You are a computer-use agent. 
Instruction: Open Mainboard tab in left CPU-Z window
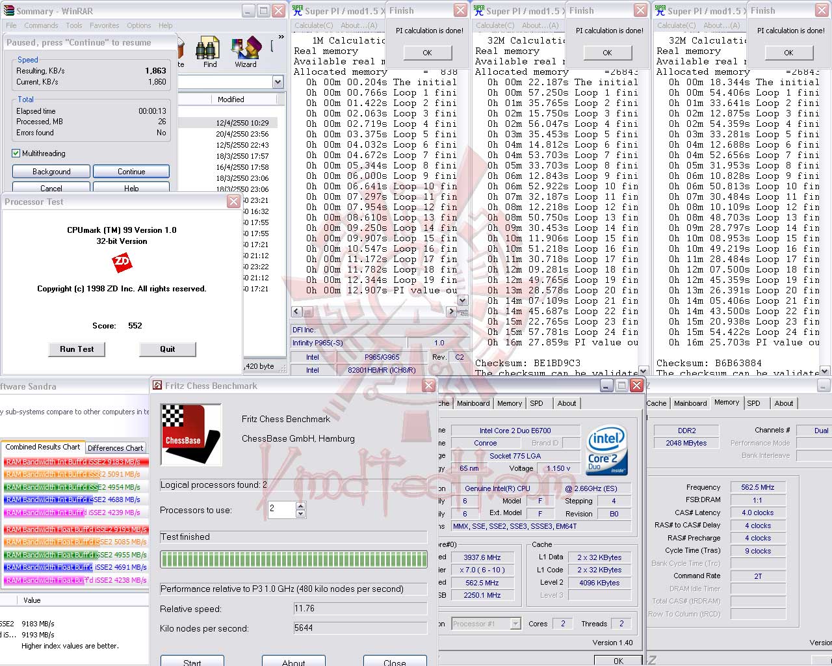click(473, 403)
